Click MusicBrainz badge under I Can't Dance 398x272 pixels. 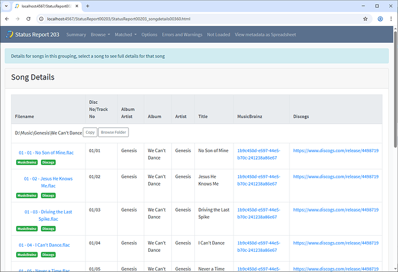27,255
